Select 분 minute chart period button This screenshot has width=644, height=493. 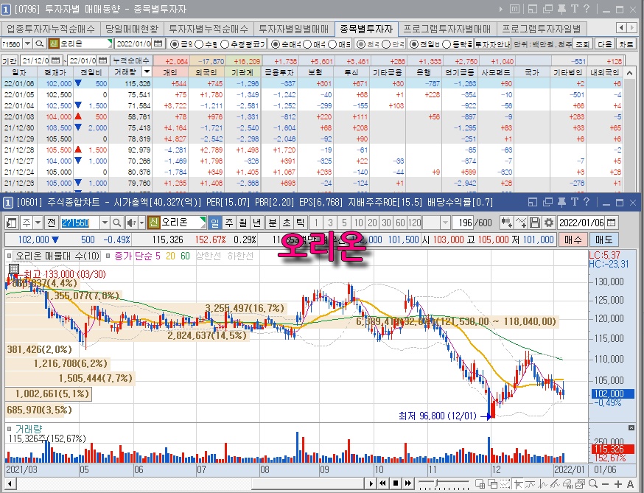pos(272,223)
